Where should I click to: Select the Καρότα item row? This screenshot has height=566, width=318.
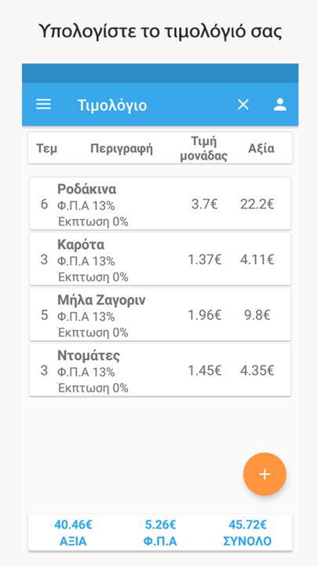tap(160, 259)
